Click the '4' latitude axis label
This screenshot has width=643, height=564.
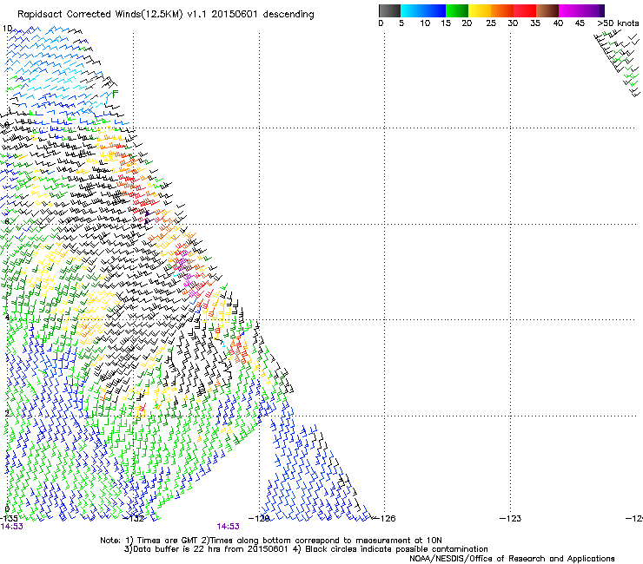[x=7, y=317]
